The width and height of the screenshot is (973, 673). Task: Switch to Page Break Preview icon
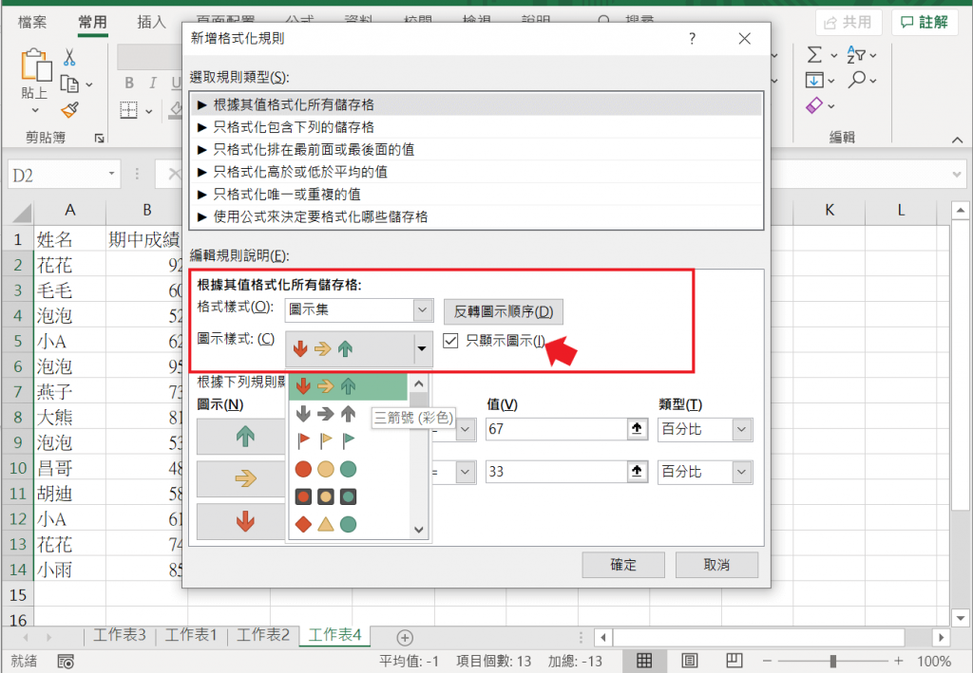[735, 661]
